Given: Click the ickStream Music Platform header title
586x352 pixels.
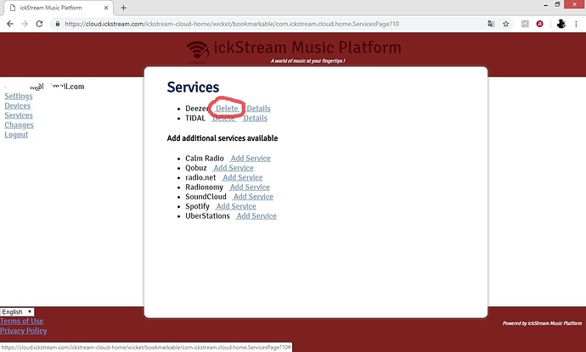Looking at the screenshot, I should point(307,47).
